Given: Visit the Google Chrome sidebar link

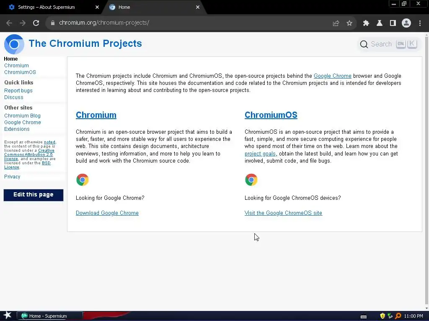Looking at the screenshot, I should (23, 122).
